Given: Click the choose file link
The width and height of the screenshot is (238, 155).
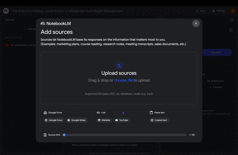Looking at the screenshot, I should point(123,80).
